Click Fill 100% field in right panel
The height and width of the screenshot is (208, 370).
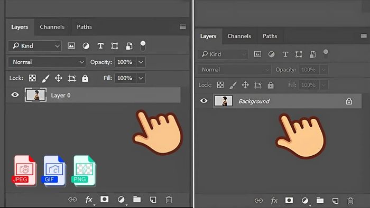[x=309, y=85]
